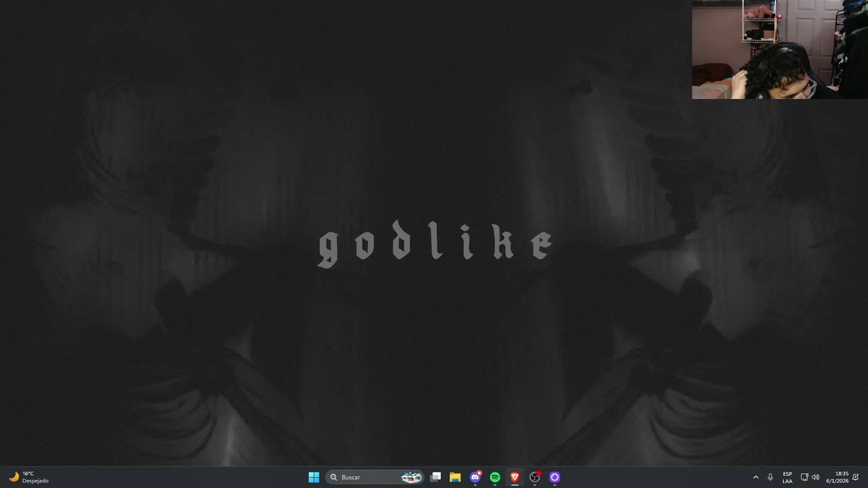Viewport: 868px width, 488px height.
Task: Show hidden system tray icons
Action: coord(755,477)
